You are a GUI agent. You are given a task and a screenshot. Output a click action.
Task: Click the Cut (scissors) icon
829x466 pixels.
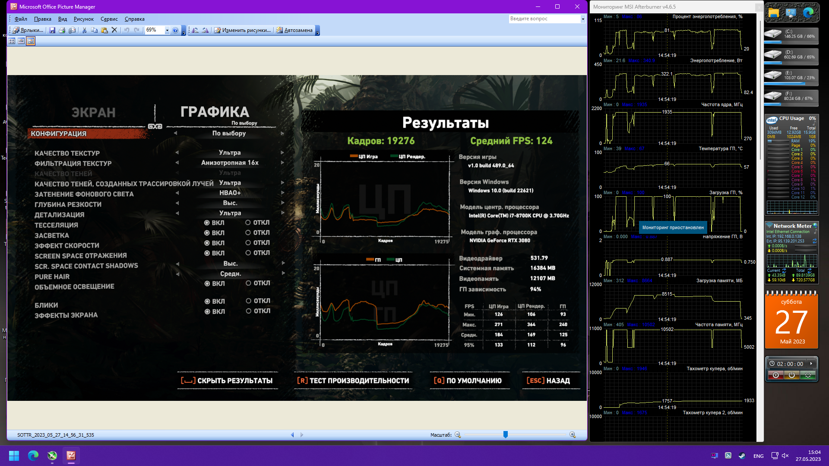84,30
